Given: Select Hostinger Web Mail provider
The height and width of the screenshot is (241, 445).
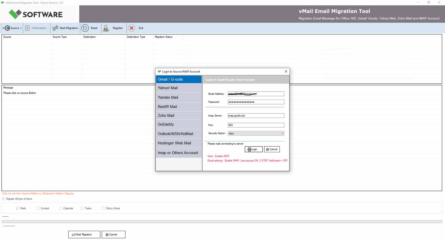Looking at the screenshot, I should [179, 143].
